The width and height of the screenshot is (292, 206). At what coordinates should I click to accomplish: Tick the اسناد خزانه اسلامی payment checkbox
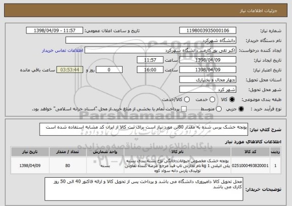click(184, 109)
